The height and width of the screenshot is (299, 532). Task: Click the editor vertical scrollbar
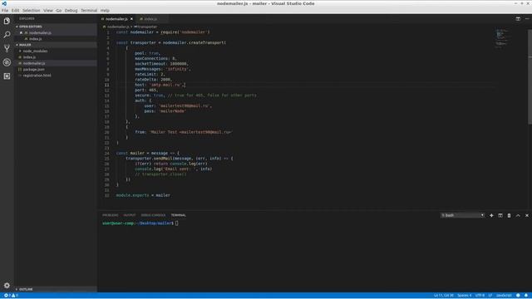530,76
